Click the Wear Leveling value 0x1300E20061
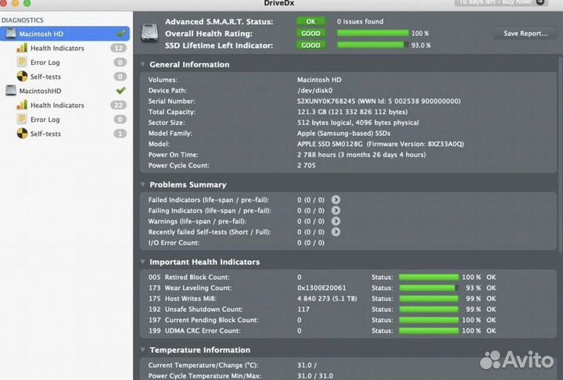The width and height of the screenshot is (563, 380). pyautogui.click(x=321, y=288)
